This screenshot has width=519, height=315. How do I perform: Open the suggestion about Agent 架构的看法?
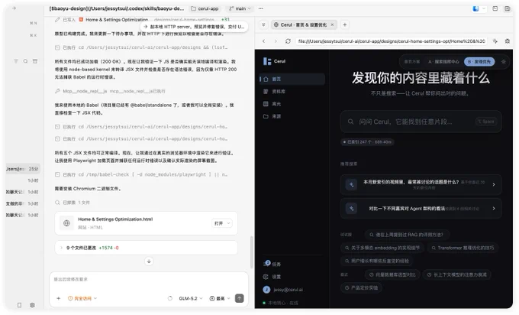pyautogui.click(x=421, y=209)
